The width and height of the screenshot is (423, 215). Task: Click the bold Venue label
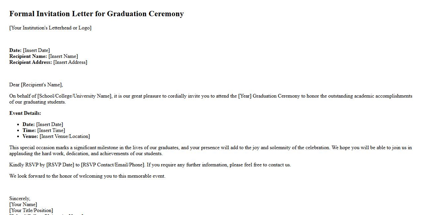pos(30,136)
